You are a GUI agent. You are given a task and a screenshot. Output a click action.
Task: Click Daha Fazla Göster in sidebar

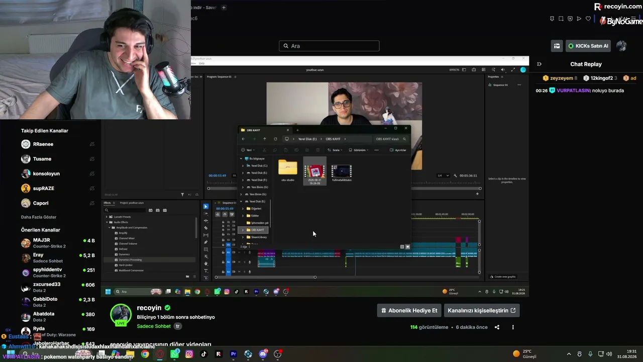[x=39, y=217]
